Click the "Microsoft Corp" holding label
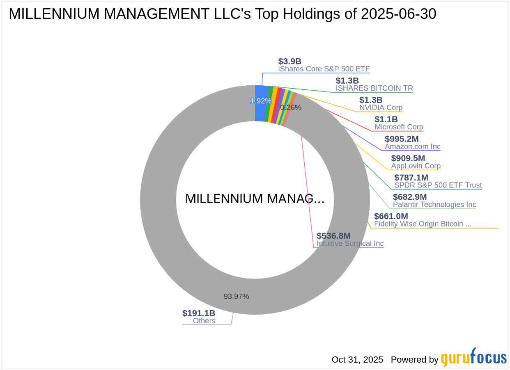510x370 pixels. click(399, 127)
